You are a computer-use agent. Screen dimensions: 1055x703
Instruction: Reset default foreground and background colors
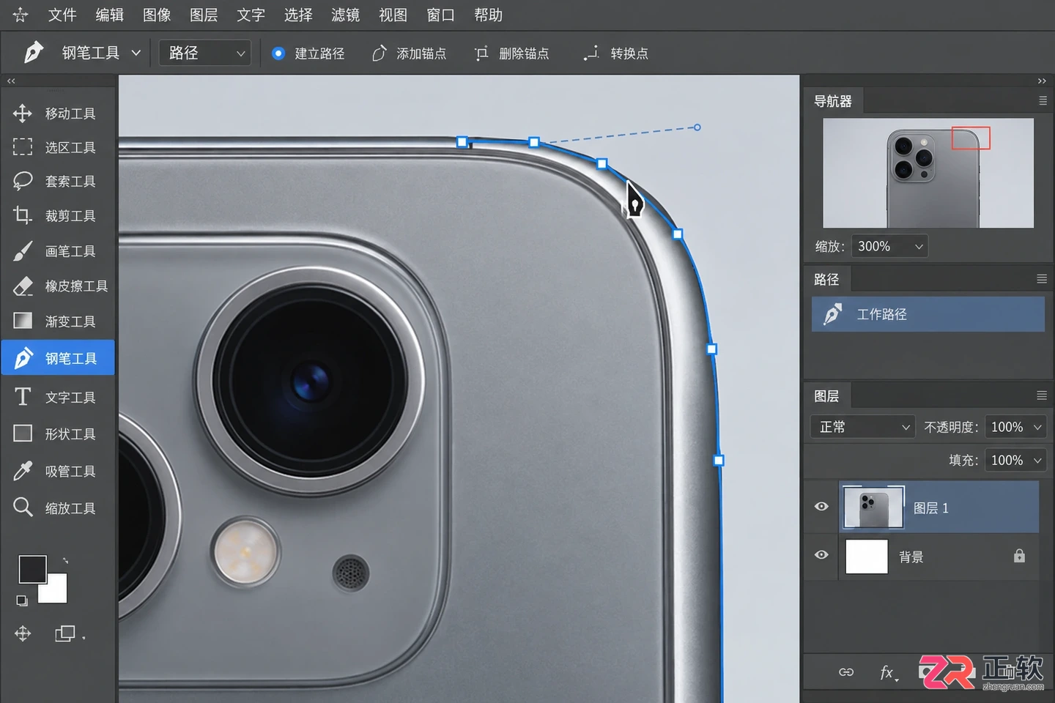click(22, 600)
